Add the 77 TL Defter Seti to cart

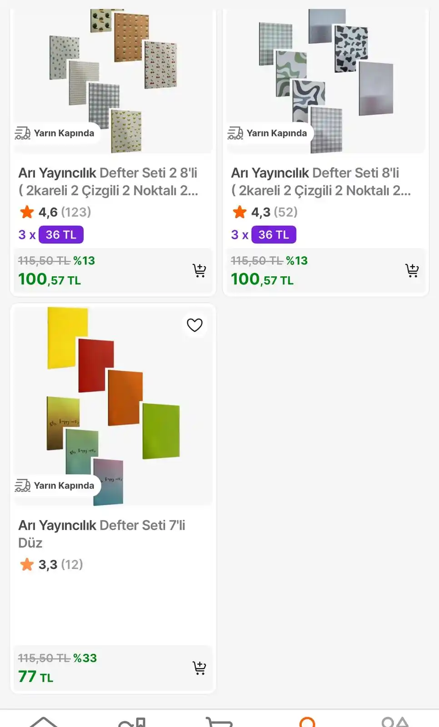(199, 668)
